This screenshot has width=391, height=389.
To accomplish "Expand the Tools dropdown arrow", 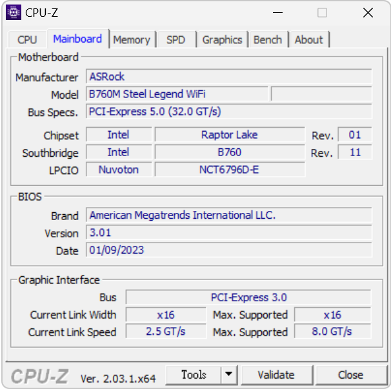I will [228, 375].
